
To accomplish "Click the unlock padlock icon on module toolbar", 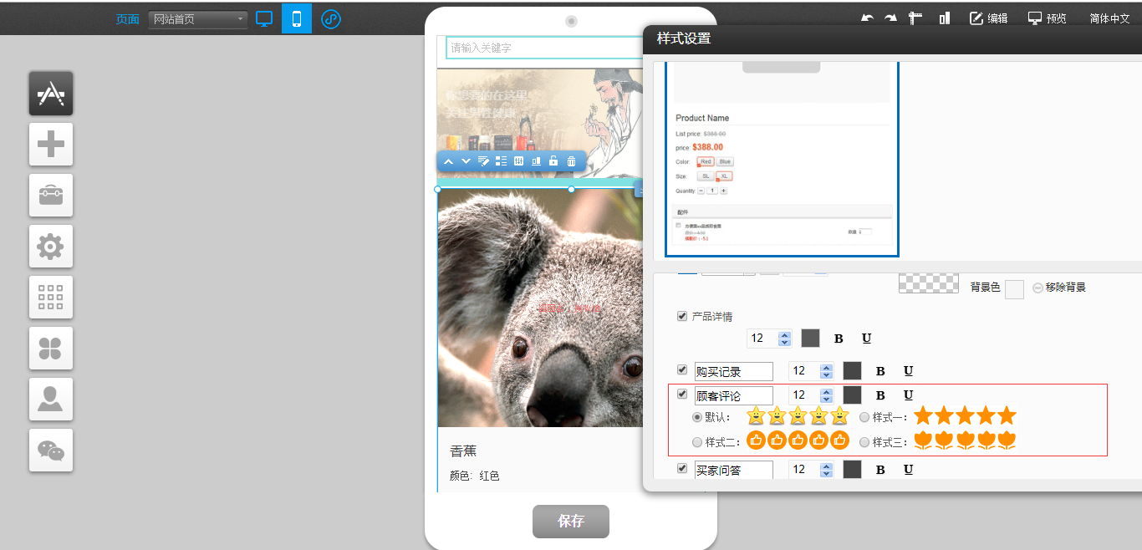I will point(553,161).
